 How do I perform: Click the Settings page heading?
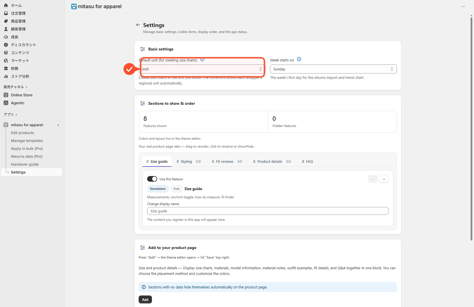coord(154,25)
